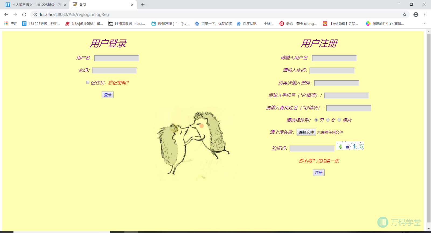Open 哔哩哔哩 bookmark
This screenshot has width=431, height=233.
tap(170, 24)
